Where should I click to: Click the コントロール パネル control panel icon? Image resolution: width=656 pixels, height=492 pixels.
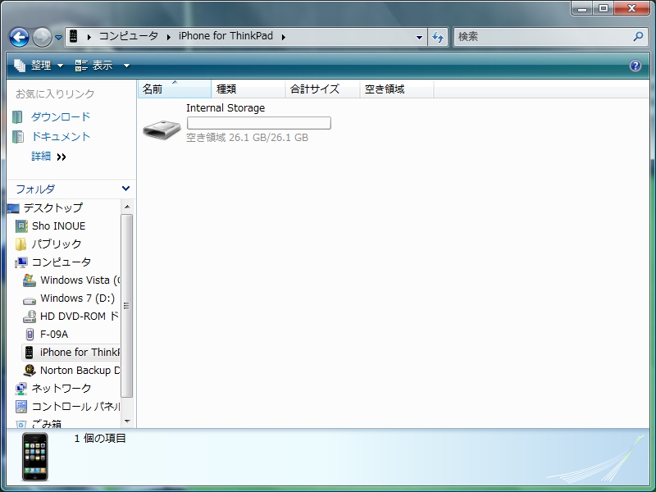click(x=21, y=406)
